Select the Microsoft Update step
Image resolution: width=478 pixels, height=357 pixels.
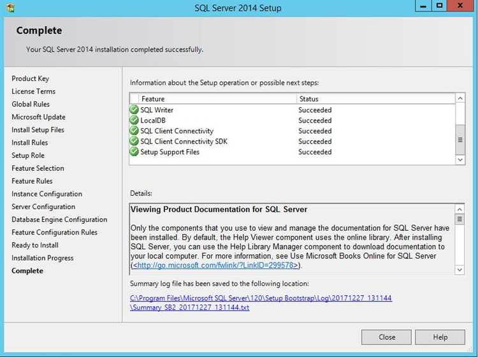pyautogui.click(x=38, y=117)
